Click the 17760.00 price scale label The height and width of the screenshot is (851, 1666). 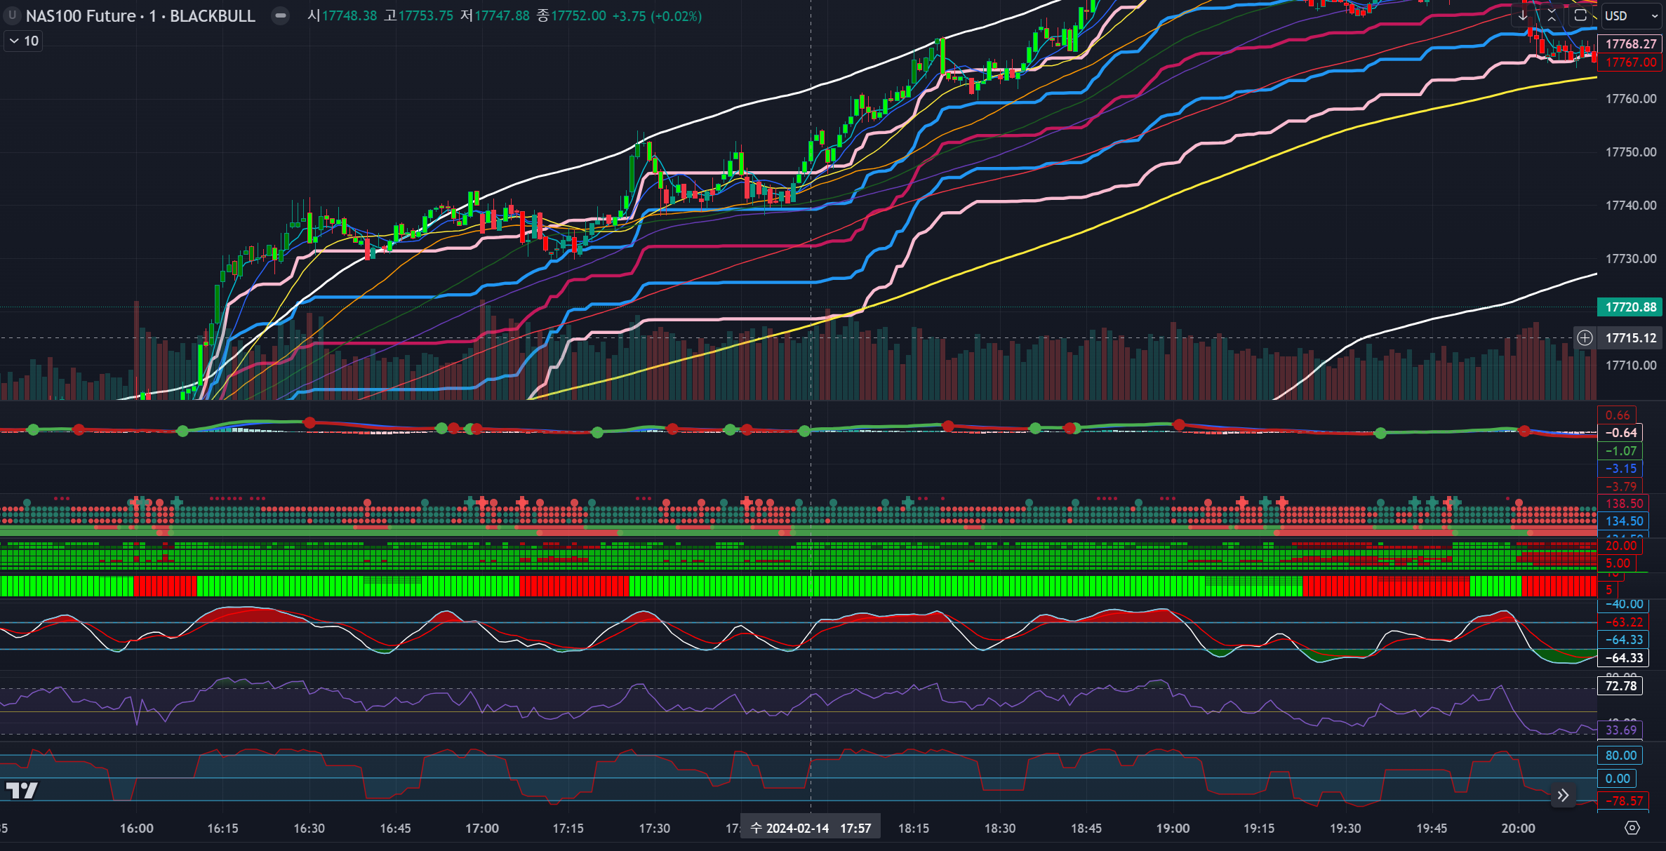point(1630,99)
